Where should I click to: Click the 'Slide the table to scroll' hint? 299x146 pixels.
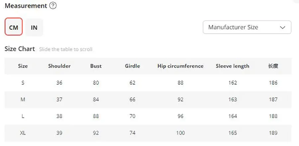tap(66, 49)
